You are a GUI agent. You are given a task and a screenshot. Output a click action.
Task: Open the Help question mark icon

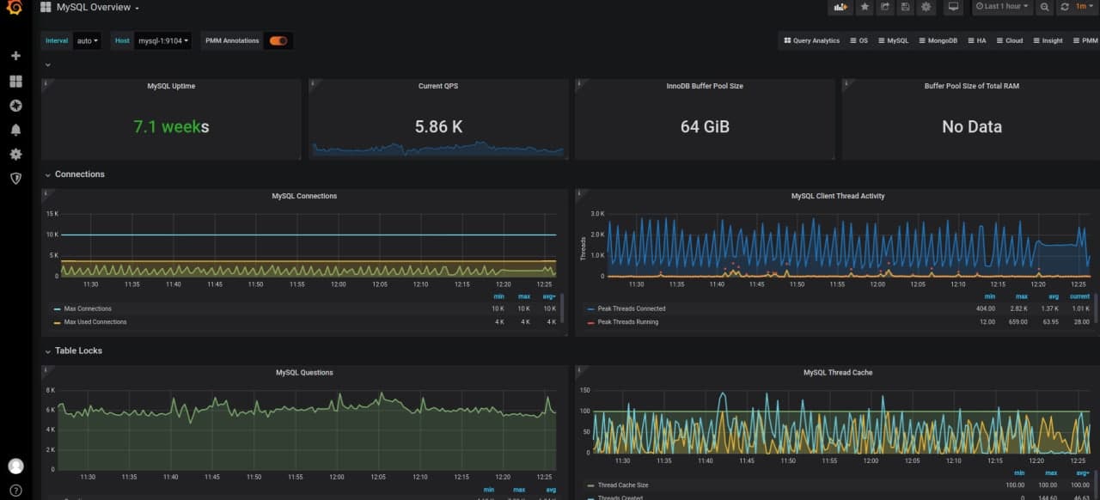pyautogui.click(x=15, y=491)
